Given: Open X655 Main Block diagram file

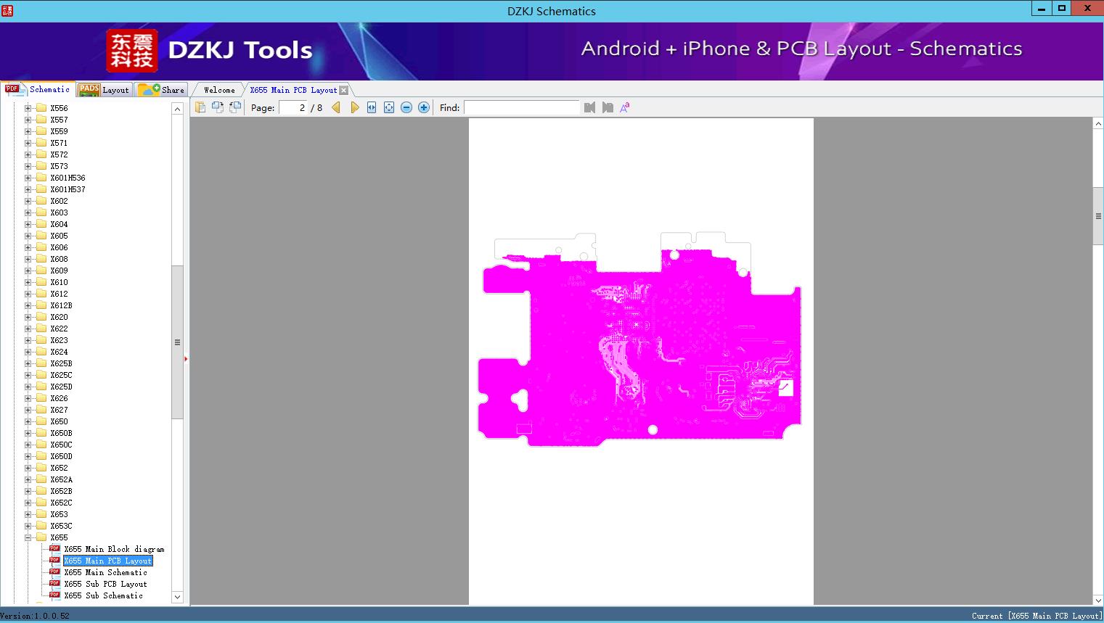Looking at the screenshot, I should (x=114, y=549).
